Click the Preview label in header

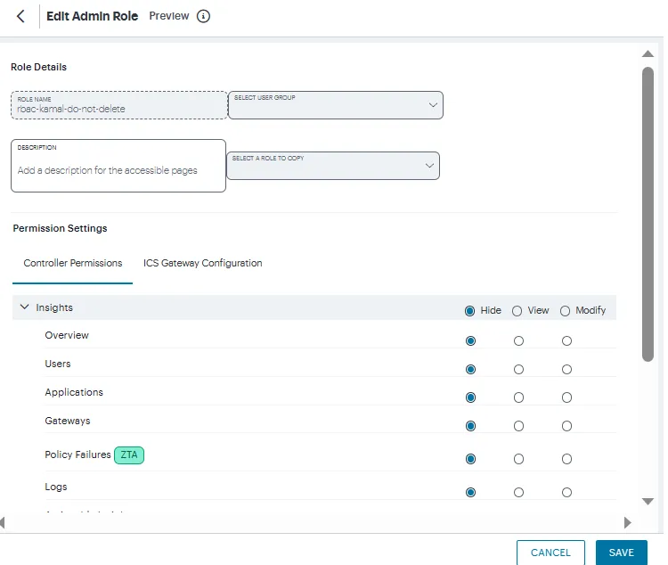(169, 16)
